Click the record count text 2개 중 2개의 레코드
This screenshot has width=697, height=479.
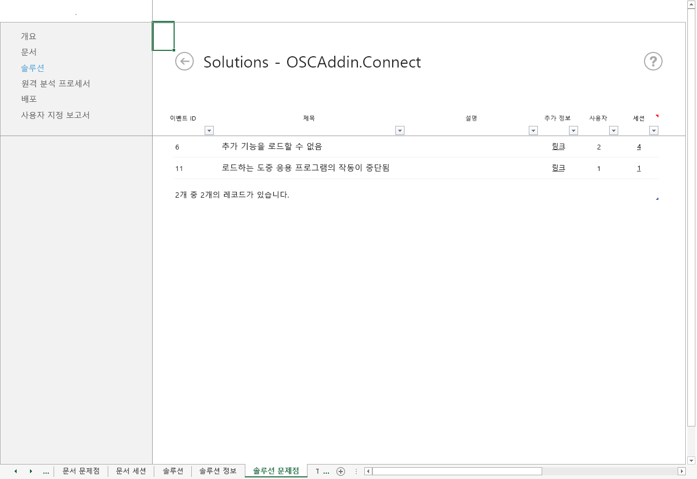pos(232,194)
